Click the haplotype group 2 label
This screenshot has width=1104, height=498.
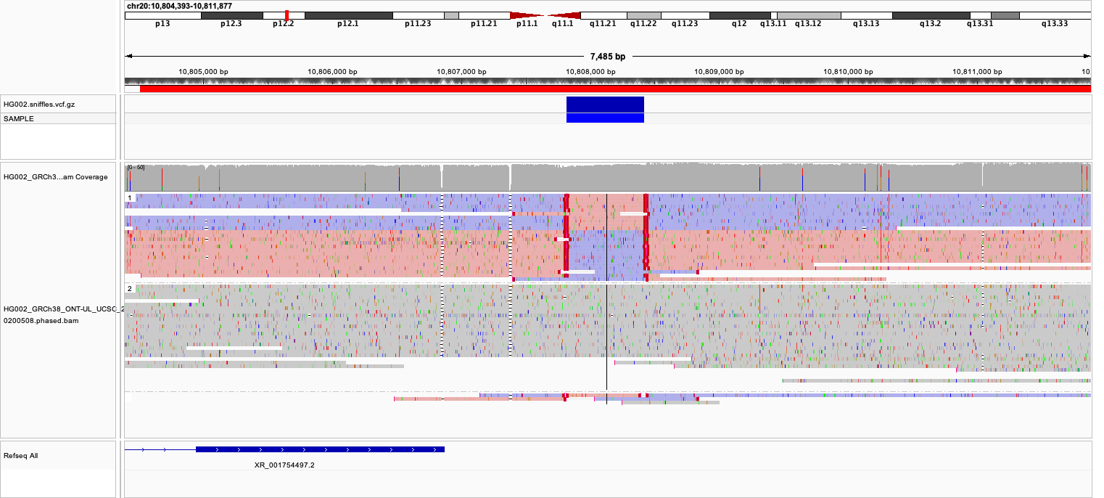tap(130, 288)
